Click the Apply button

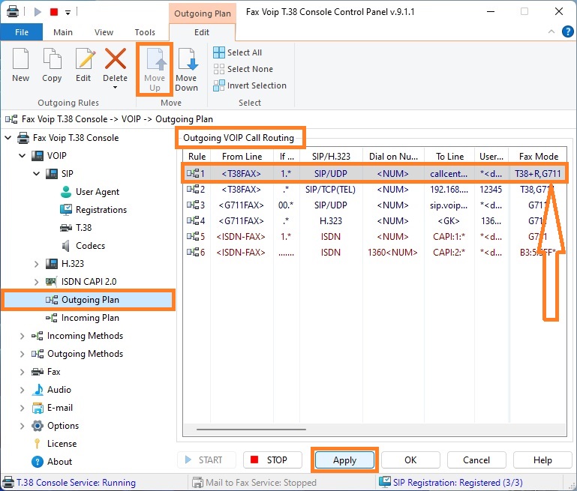344,460
